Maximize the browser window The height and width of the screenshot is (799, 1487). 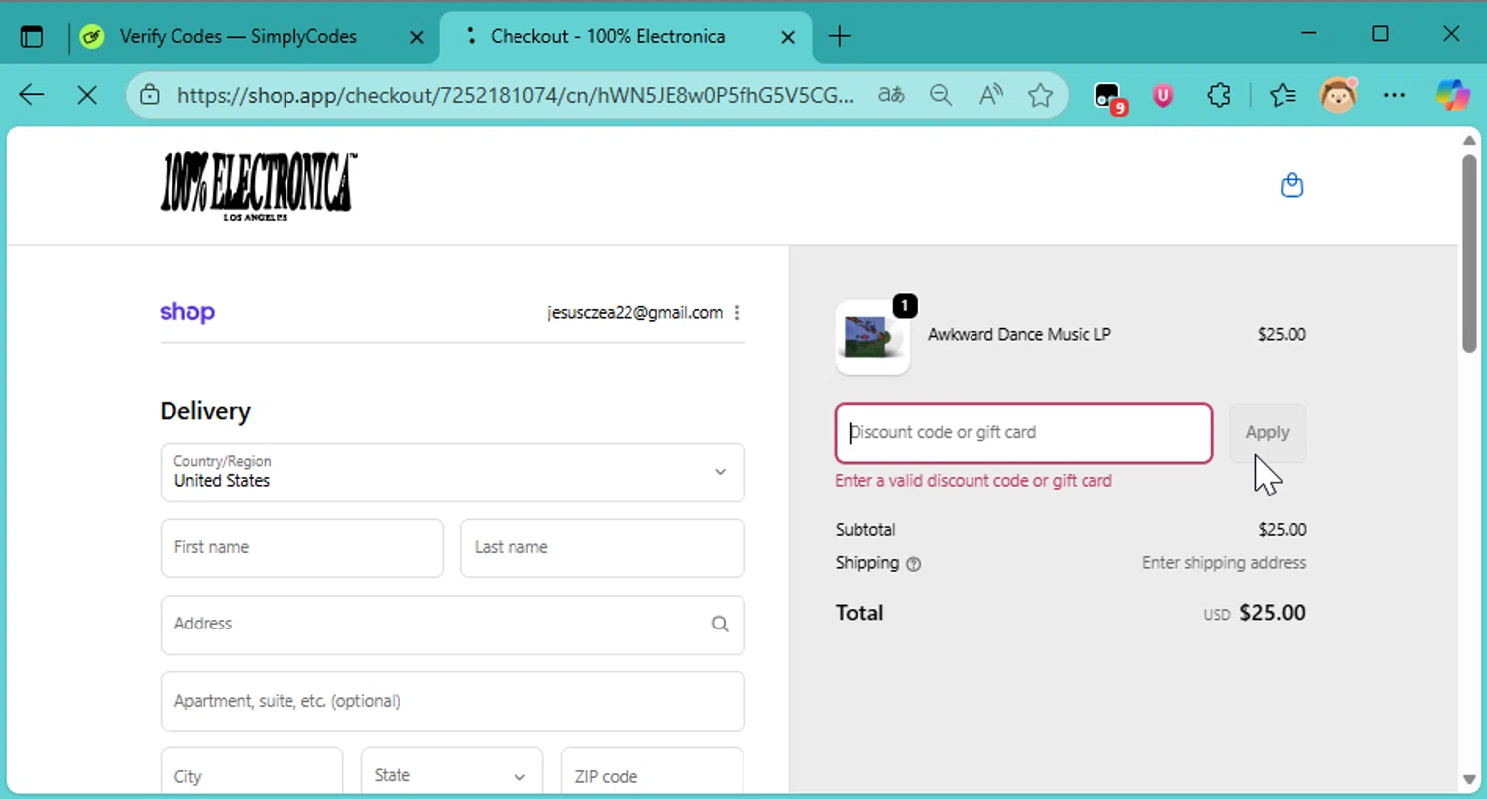[1380, 35]
